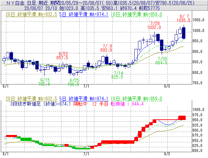This screenshot has width=208, height=158.
Task: Click the 800.0 axis label in lower chart
Action: (197, 151)
